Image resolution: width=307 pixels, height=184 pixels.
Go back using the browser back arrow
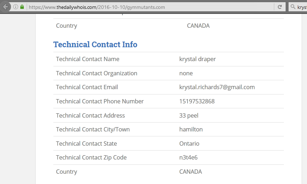point(5,7)
